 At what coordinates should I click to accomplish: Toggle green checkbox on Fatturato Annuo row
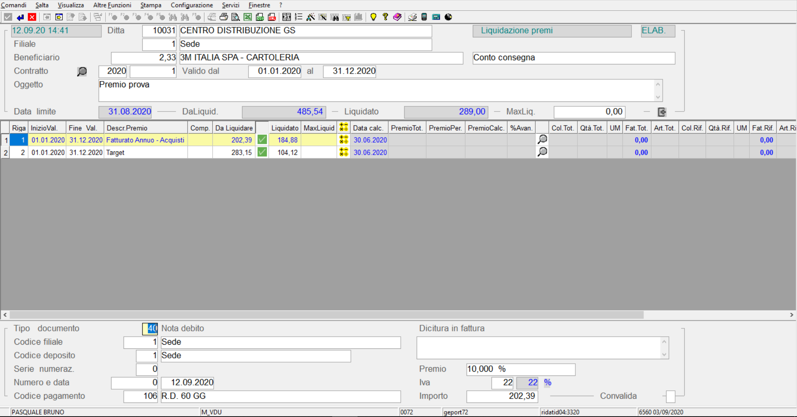pyautogui.click(x=262, y=140)
